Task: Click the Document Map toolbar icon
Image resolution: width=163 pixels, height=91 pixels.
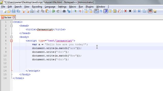Action: [x=115, y=11]
